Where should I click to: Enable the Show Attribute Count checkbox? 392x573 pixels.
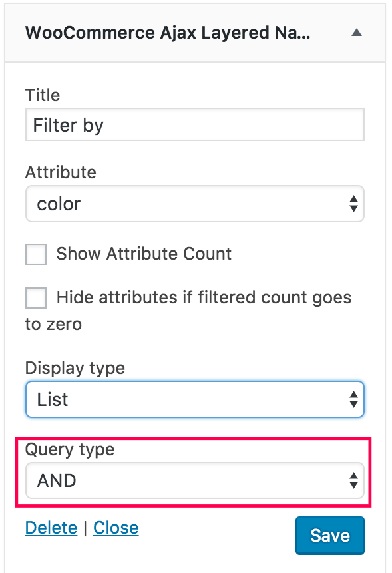click(36, 254)
